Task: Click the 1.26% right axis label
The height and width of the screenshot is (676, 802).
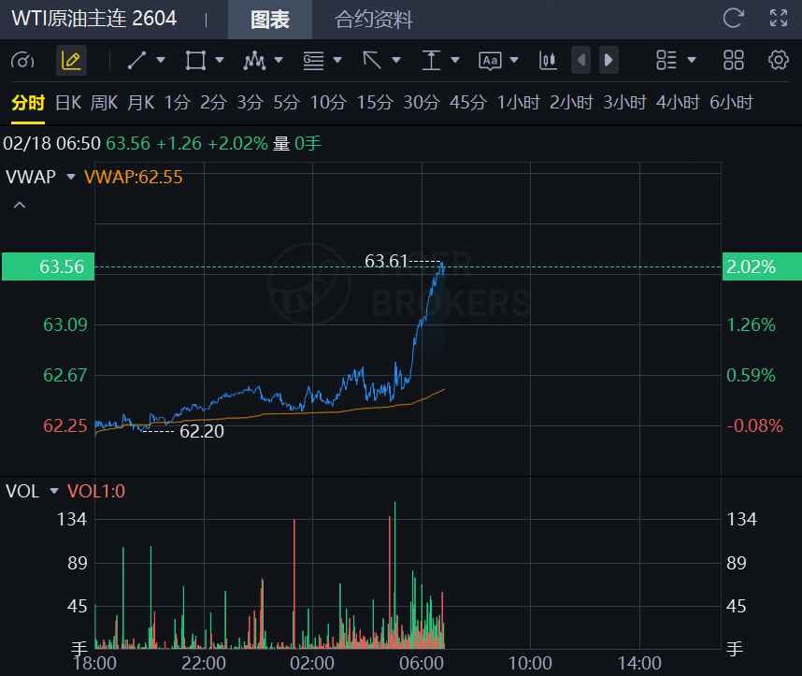Action: (751, 324)
